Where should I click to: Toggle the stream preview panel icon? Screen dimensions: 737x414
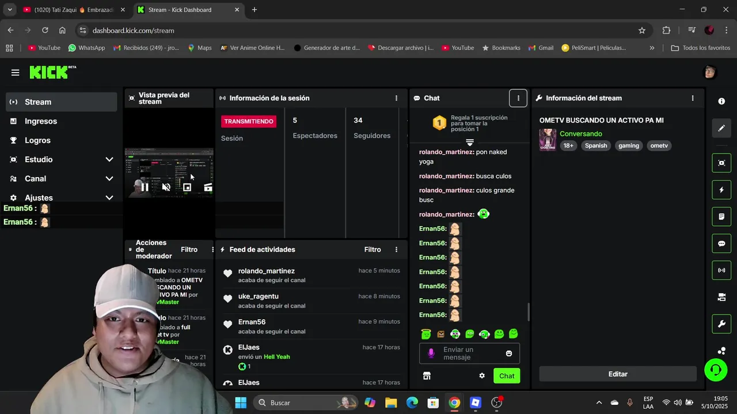pyautogui.click(x=721, y=163)
